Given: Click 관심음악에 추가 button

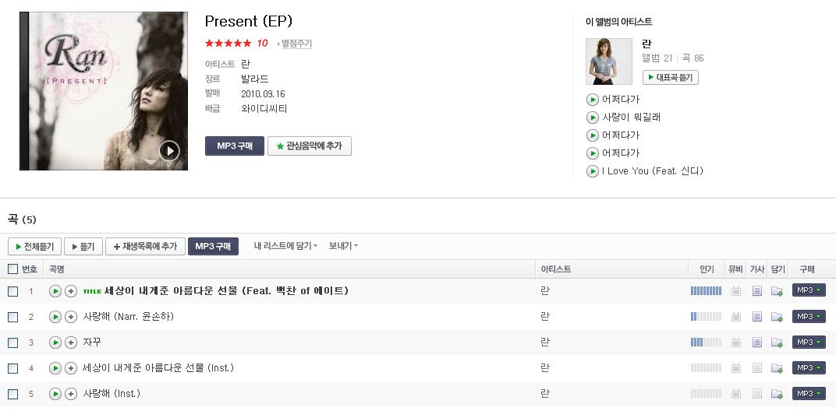Looking at the screenshot, I should click(310, 146).
